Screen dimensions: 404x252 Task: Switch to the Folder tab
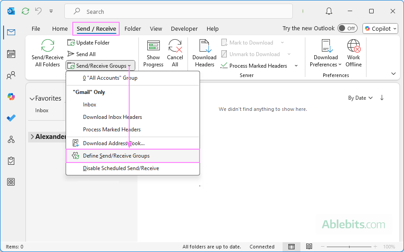click(133, 29)
